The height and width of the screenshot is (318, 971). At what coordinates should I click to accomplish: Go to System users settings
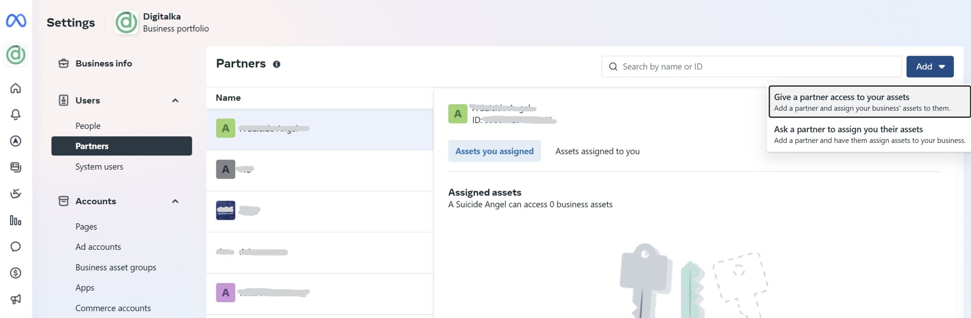(99, 167)
